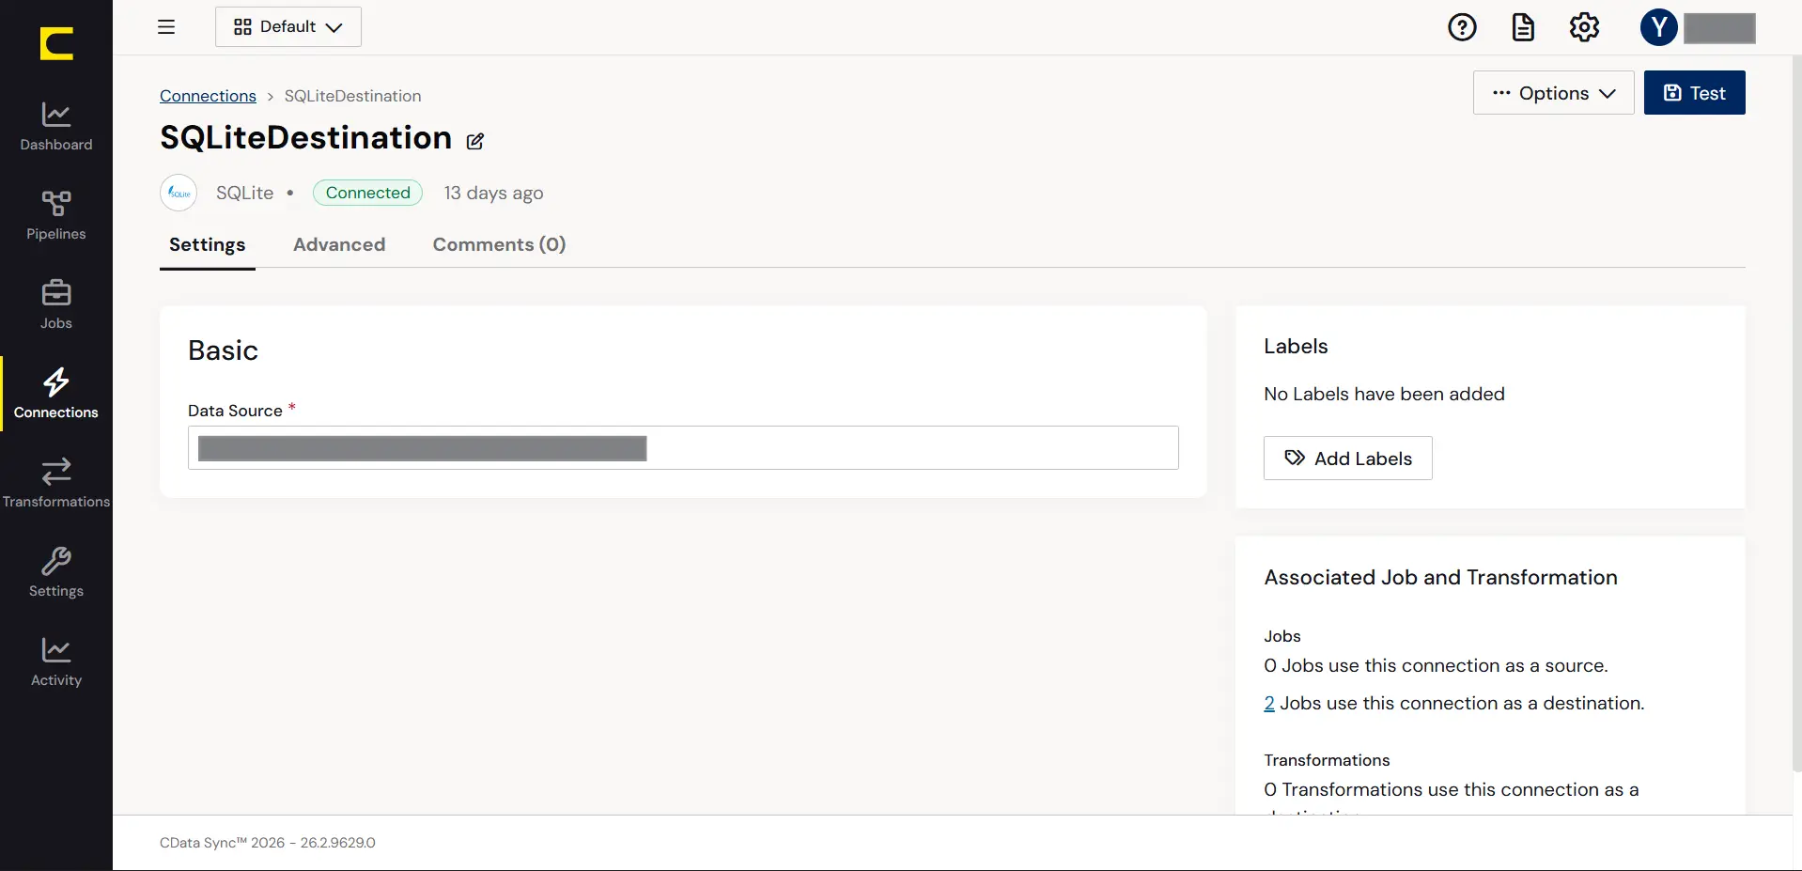Click the page vertical scrollbar
The height and width of the screenshot is (871, 1802).
tap(1796, 413)
